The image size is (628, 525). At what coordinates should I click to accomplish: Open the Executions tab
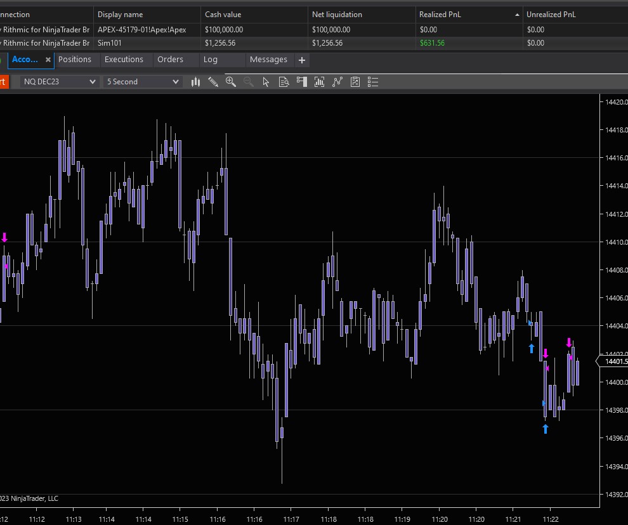(124, 60)
